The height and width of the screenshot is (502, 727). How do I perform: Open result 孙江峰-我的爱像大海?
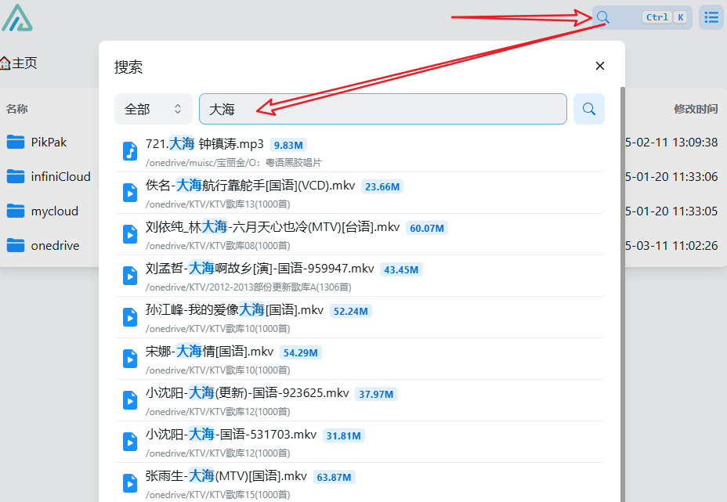pyautogui.click(x=234, y=310)
